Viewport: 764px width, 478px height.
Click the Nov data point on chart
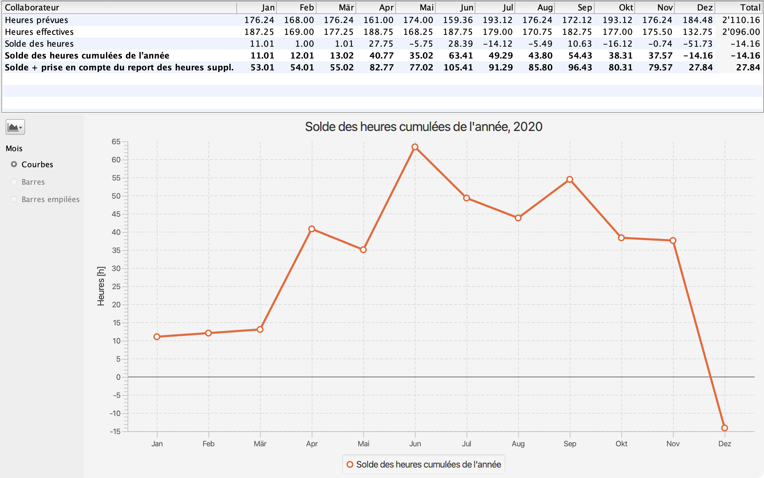673,240
